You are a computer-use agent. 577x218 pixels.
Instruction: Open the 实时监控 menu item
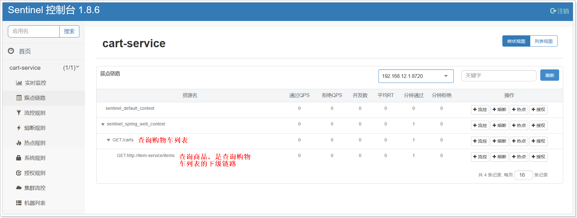pyautogui.click(x=44, y=83)
